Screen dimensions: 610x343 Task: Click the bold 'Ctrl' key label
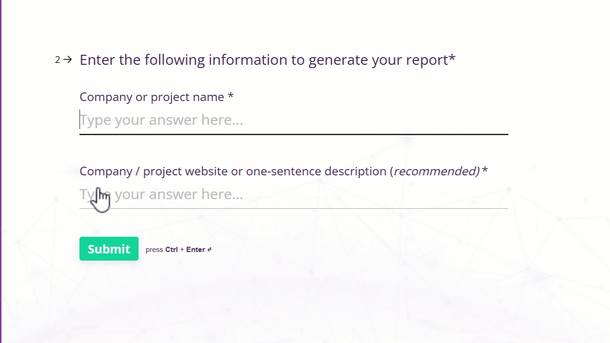click(x=172, y=250)
